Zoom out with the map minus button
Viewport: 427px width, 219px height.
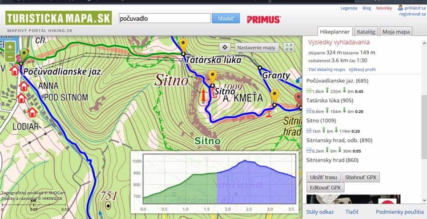coord(10,57)
